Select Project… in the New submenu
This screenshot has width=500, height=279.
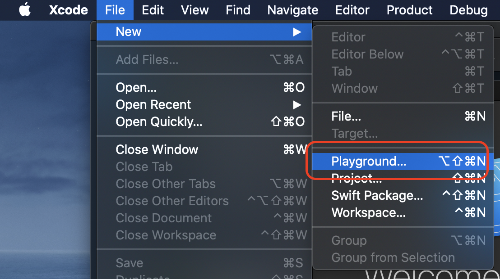[403, 179]
